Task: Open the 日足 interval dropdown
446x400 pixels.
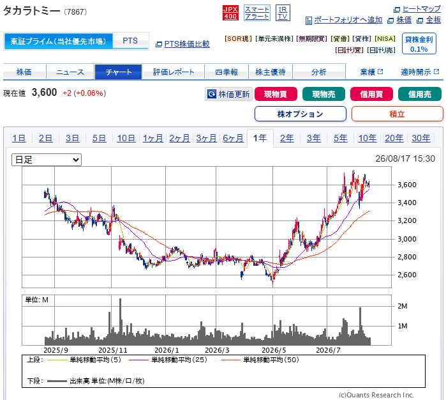Action: tap(47, 160)
